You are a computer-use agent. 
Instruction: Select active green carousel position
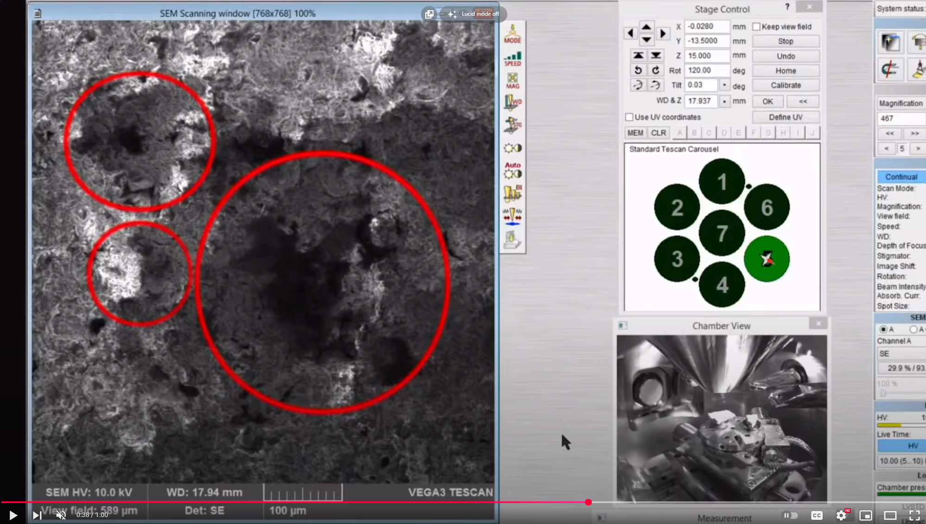[x=767, y=259]
